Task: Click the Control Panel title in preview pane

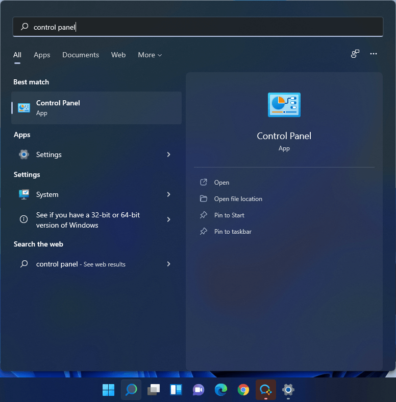Action: 284,136
